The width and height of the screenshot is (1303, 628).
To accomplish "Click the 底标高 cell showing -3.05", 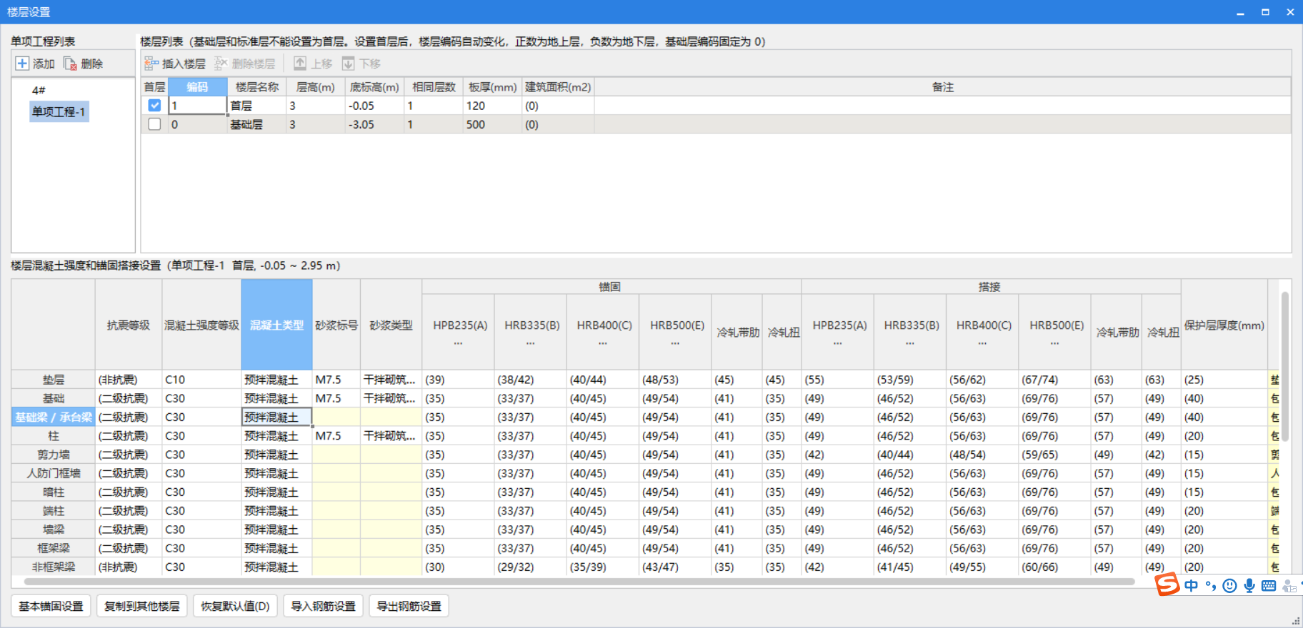I will pyautogui.click(x=375, y=124).
